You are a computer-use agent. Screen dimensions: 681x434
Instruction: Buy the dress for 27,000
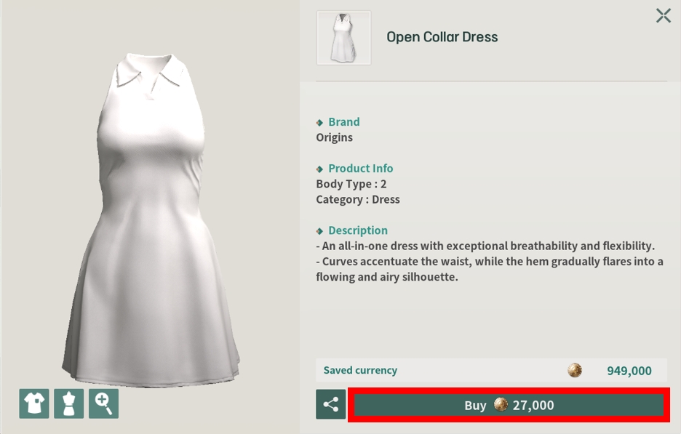509,405
